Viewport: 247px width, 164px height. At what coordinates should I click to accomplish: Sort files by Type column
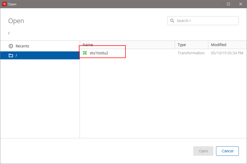(x=192, y=45)
